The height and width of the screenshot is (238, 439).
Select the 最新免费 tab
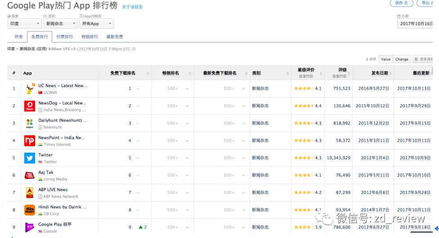tap(115, 37)
